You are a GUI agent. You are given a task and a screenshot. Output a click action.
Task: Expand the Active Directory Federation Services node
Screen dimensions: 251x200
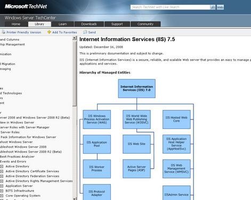2,176
